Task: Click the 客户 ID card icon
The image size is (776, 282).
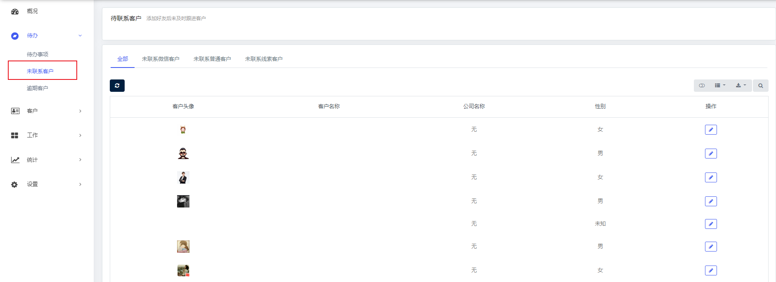Action: 15,111
